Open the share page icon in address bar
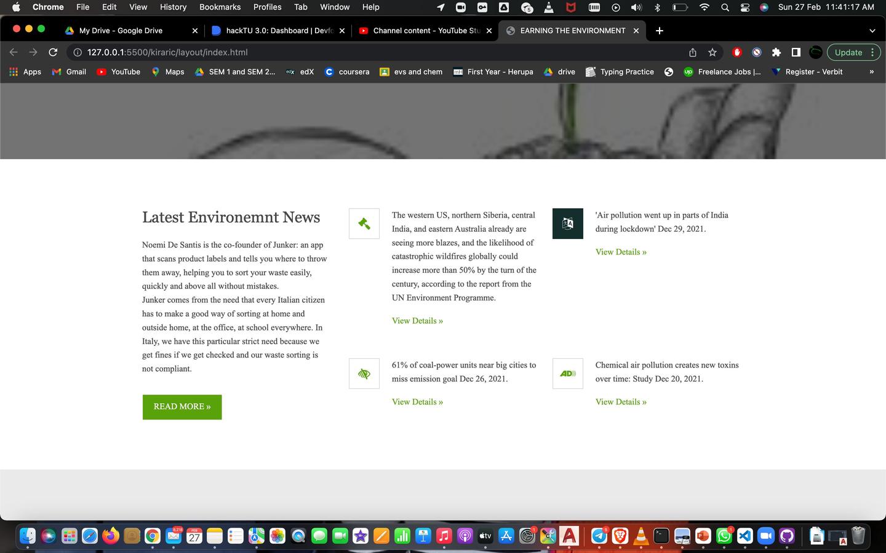886x553 pixels. 693,52
